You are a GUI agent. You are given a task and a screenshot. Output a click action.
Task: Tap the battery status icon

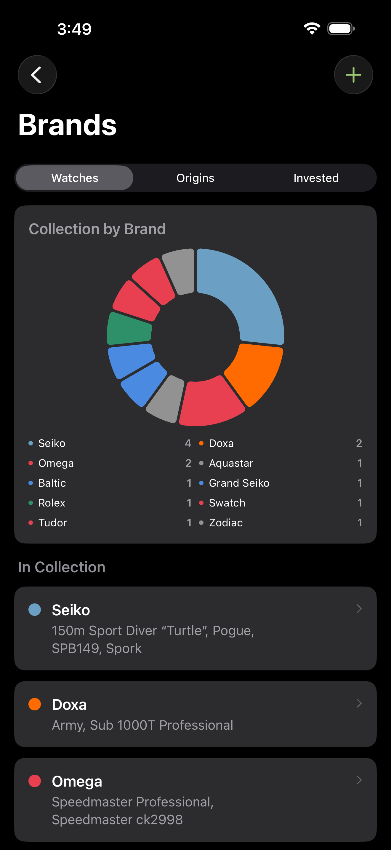(341, 29)
